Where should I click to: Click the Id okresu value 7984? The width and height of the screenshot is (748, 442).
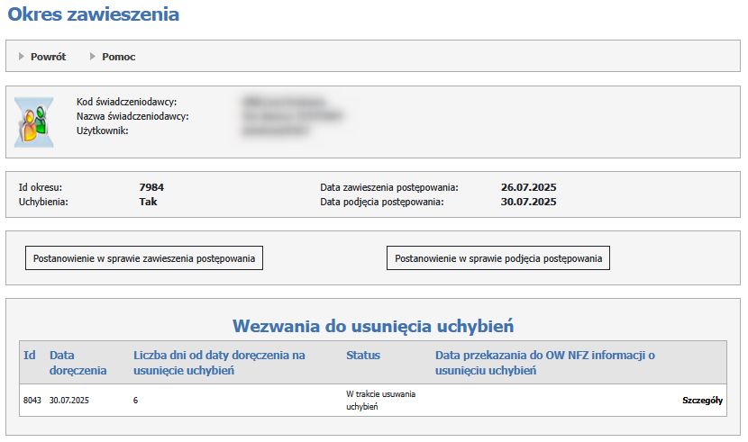point(151,187)
